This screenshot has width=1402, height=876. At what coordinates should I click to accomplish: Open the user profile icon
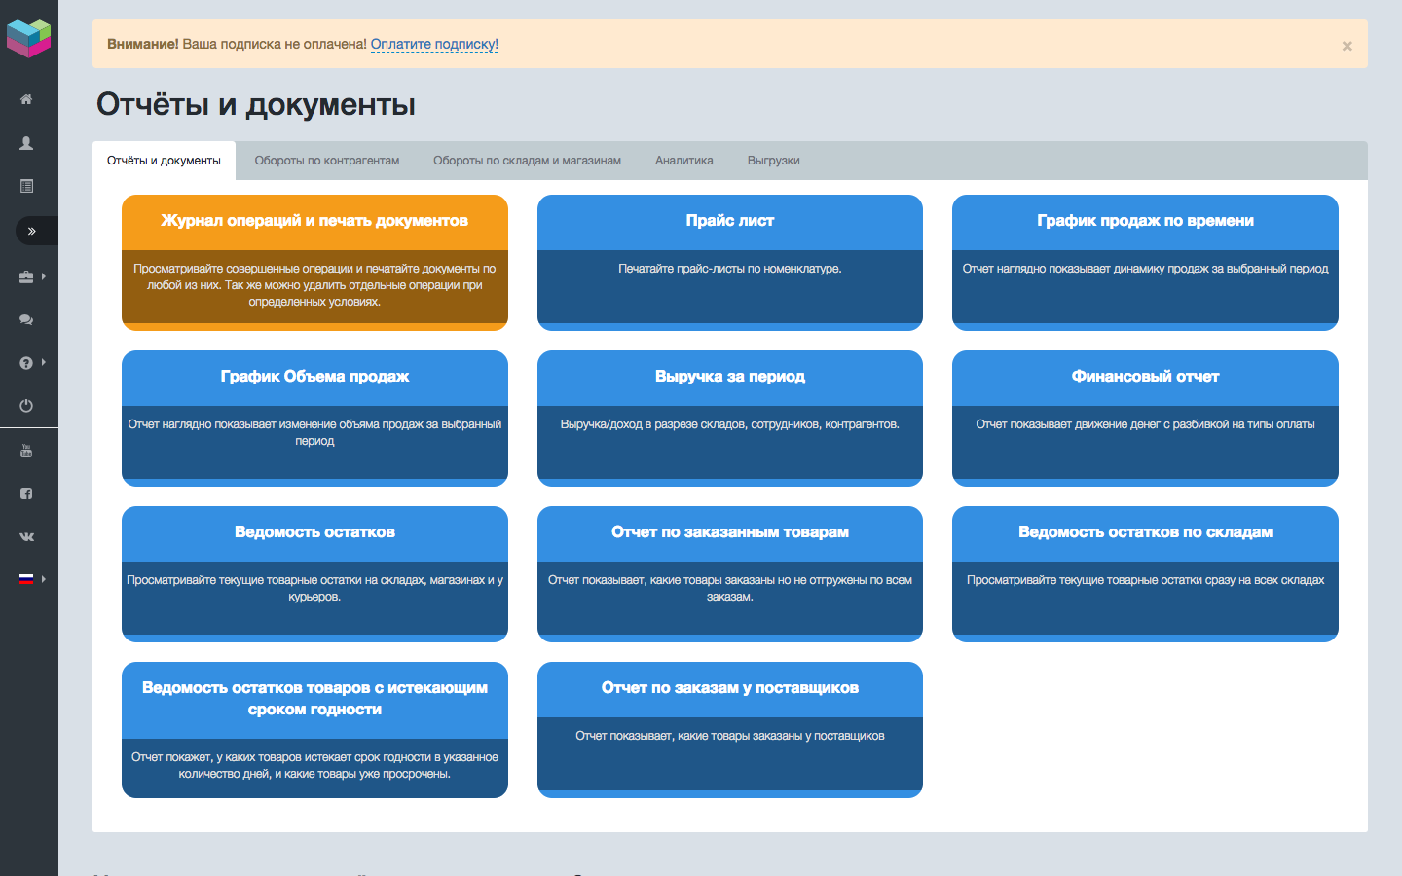(26, 143)
